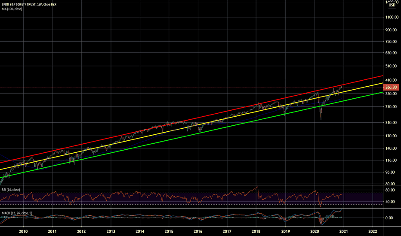401x236 pixels.
Task: Click the 2011 label on time axis
Action: pos(52,231)
